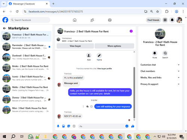Expand the Privacy & support section
Image resolution: width=187 pixels, height=140 pixels.
(160, 84)
